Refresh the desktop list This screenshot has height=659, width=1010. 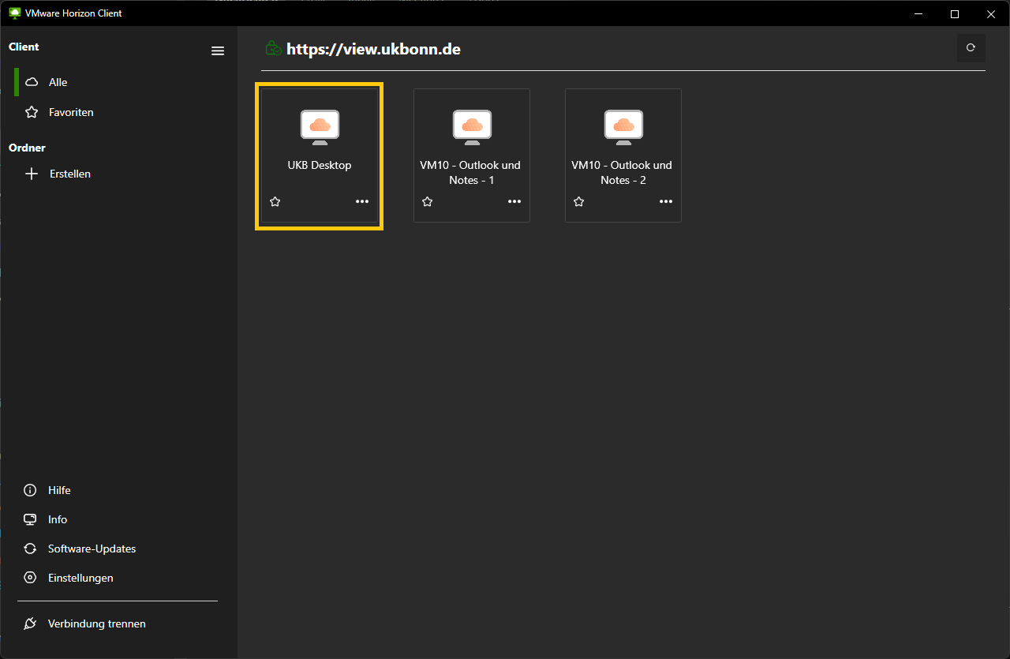971,48
